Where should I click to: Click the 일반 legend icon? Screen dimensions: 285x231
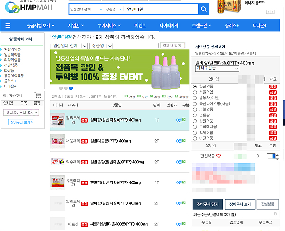tap(139, 96)
